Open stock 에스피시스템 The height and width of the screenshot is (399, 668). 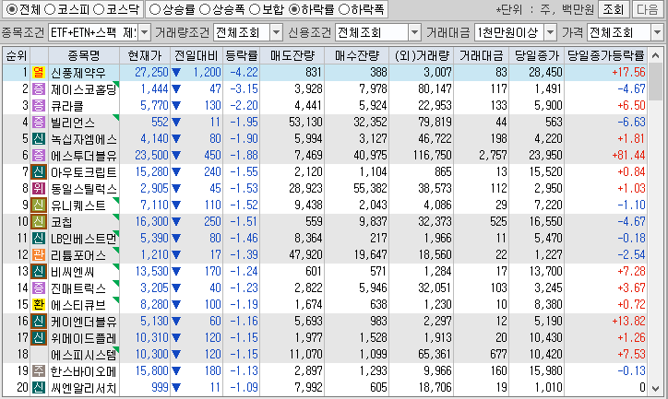click(83, 355)
